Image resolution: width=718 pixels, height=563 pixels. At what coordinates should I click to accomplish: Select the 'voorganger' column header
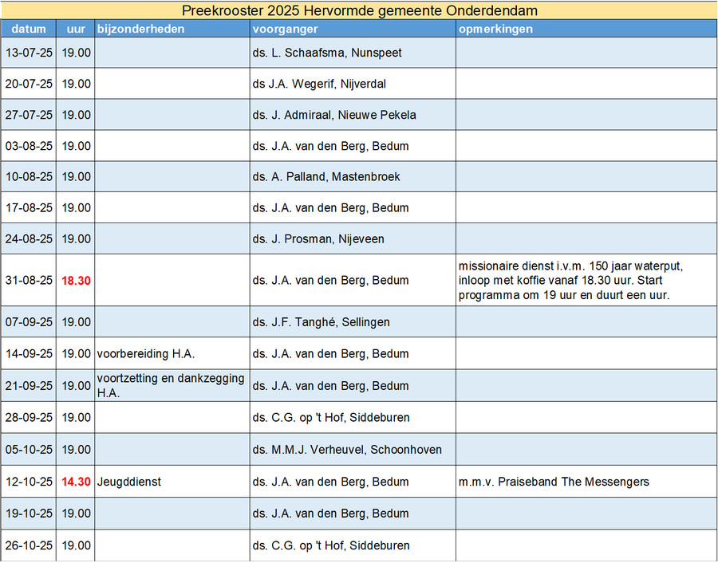pos(353,29)
